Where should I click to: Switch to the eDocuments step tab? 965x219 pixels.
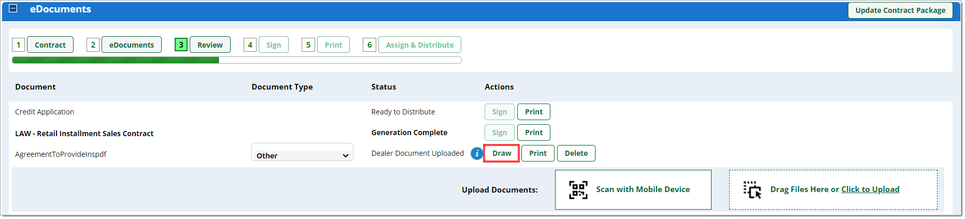click(132, 45)
